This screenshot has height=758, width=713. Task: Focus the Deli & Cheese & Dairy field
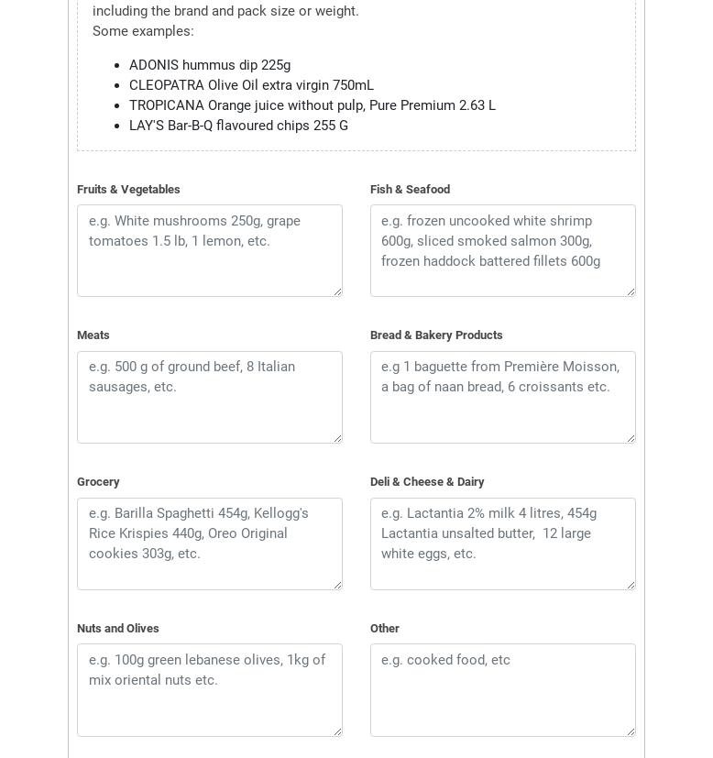point(502,544)
